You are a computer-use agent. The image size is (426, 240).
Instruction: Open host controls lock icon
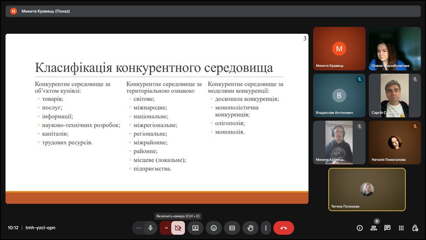click(415, 228)
